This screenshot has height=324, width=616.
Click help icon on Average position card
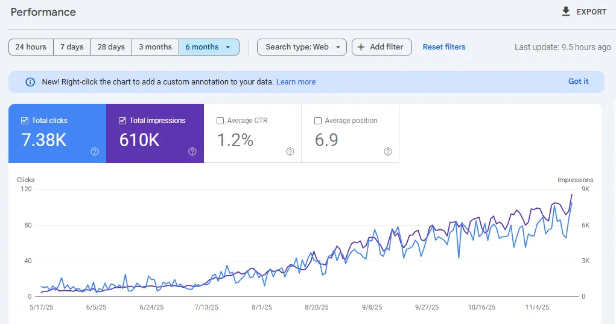[388, 151]
